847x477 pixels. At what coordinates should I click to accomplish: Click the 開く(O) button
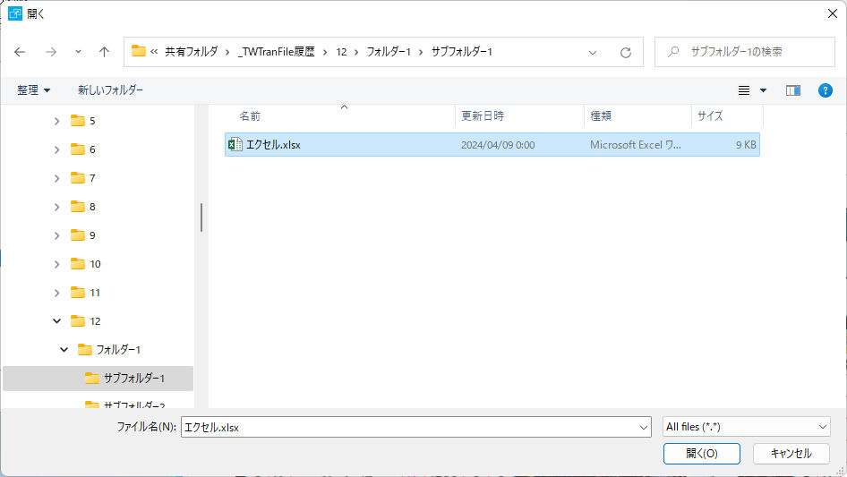point(701,454)
